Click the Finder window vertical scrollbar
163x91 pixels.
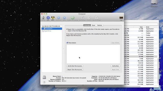click(x=158, y=71)
